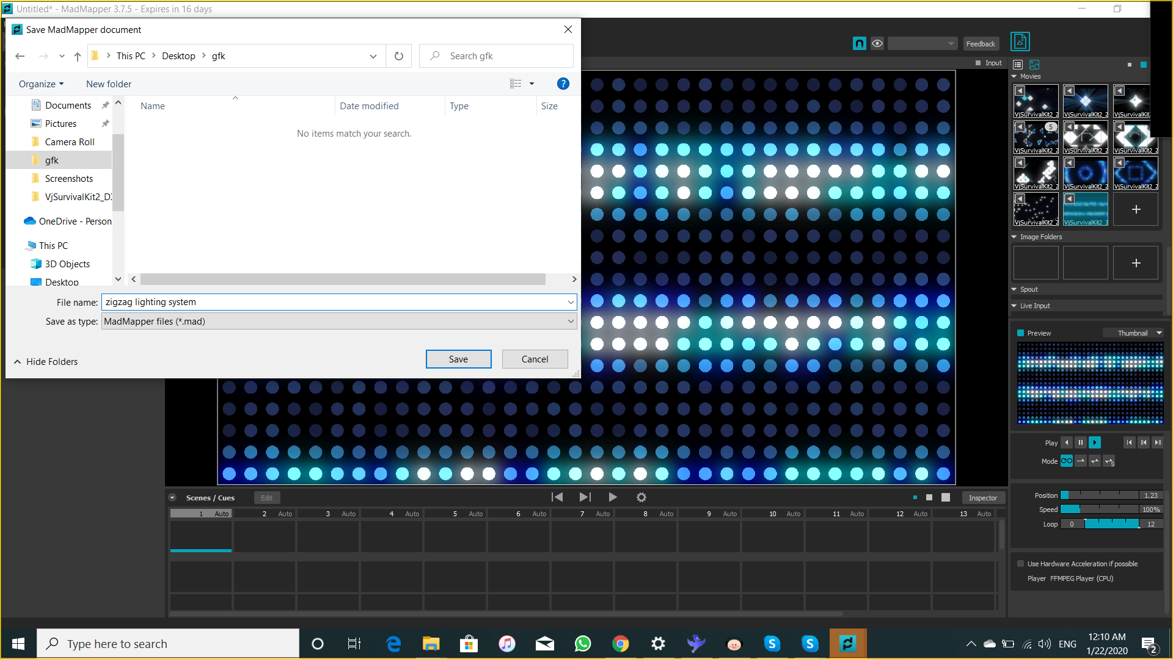Expand the Live Input section

pos(1014,306)
